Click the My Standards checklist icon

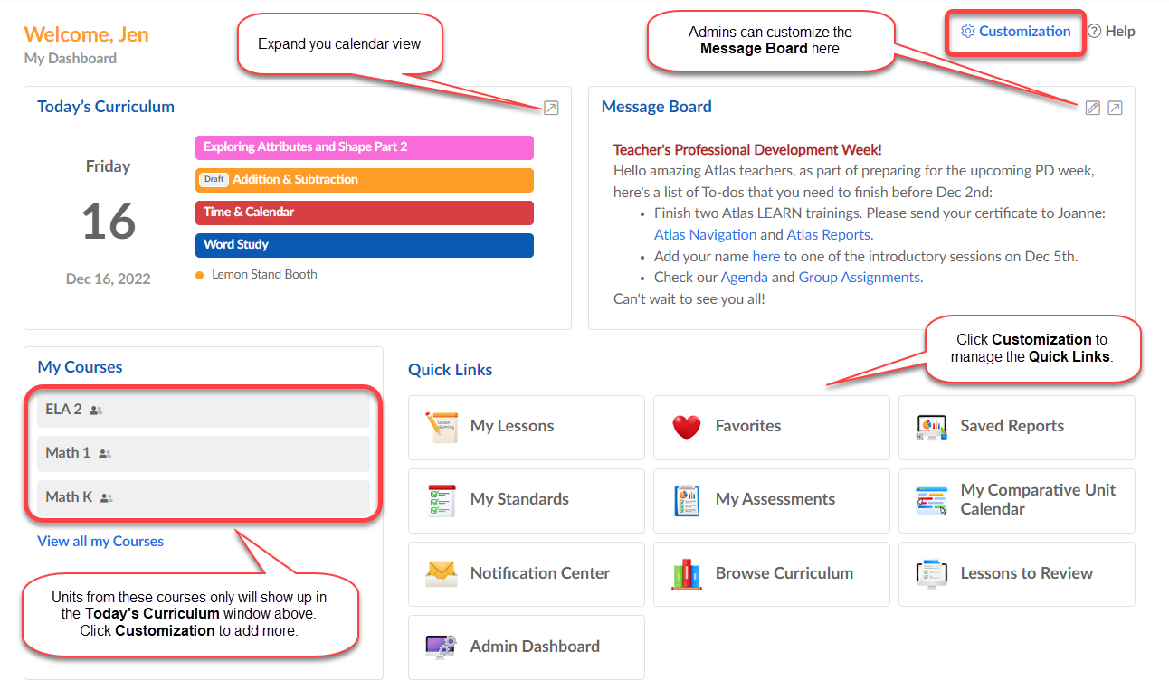coord(442,500)
